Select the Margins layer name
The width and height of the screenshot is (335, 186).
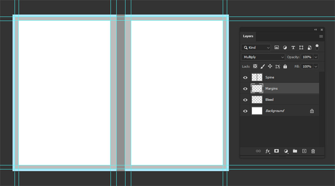[x=271, y=88]
